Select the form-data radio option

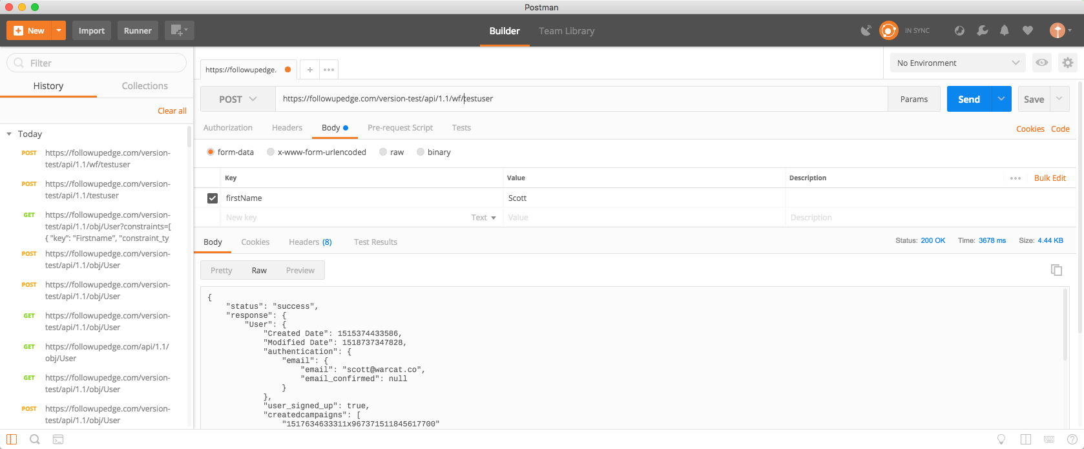pos(211,152)
